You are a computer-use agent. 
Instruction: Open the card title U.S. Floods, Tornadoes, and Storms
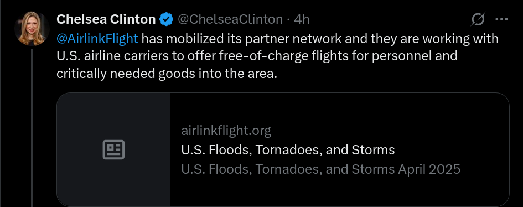[x=288, y=150]
